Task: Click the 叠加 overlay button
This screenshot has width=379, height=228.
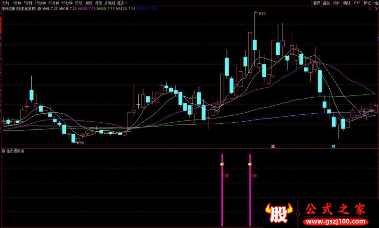Action: coord(326,3)
